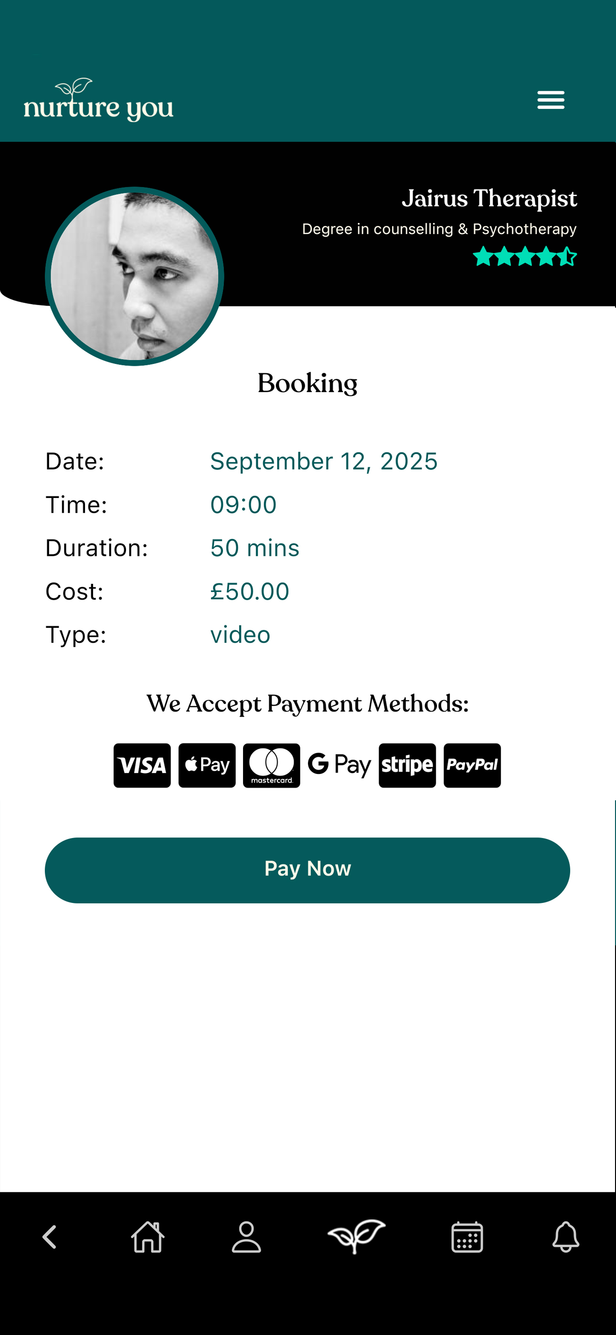Select the Stripe payment logo
The width and height of the screenshot is (616, 1335).
(x=407, y=765)
